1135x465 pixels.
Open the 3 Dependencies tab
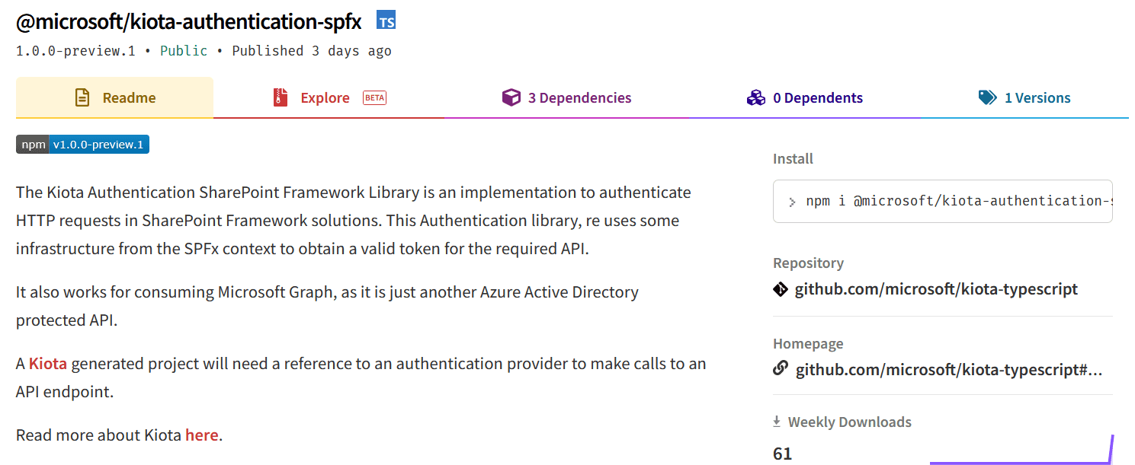(x=566, y=97)
